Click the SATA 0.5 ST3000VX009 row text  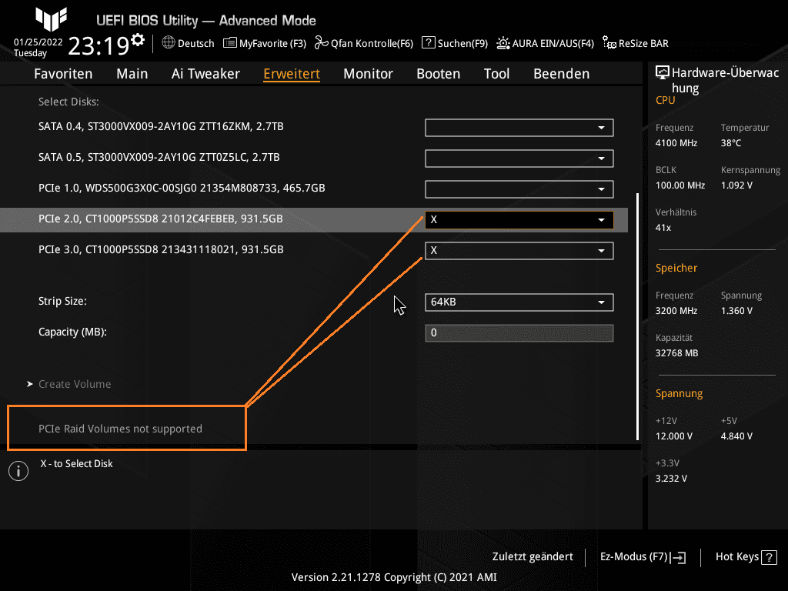pyautogui.click(x=159, y=157)
